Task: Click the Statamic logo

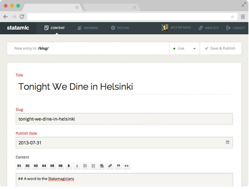Action: click(18, 28)
